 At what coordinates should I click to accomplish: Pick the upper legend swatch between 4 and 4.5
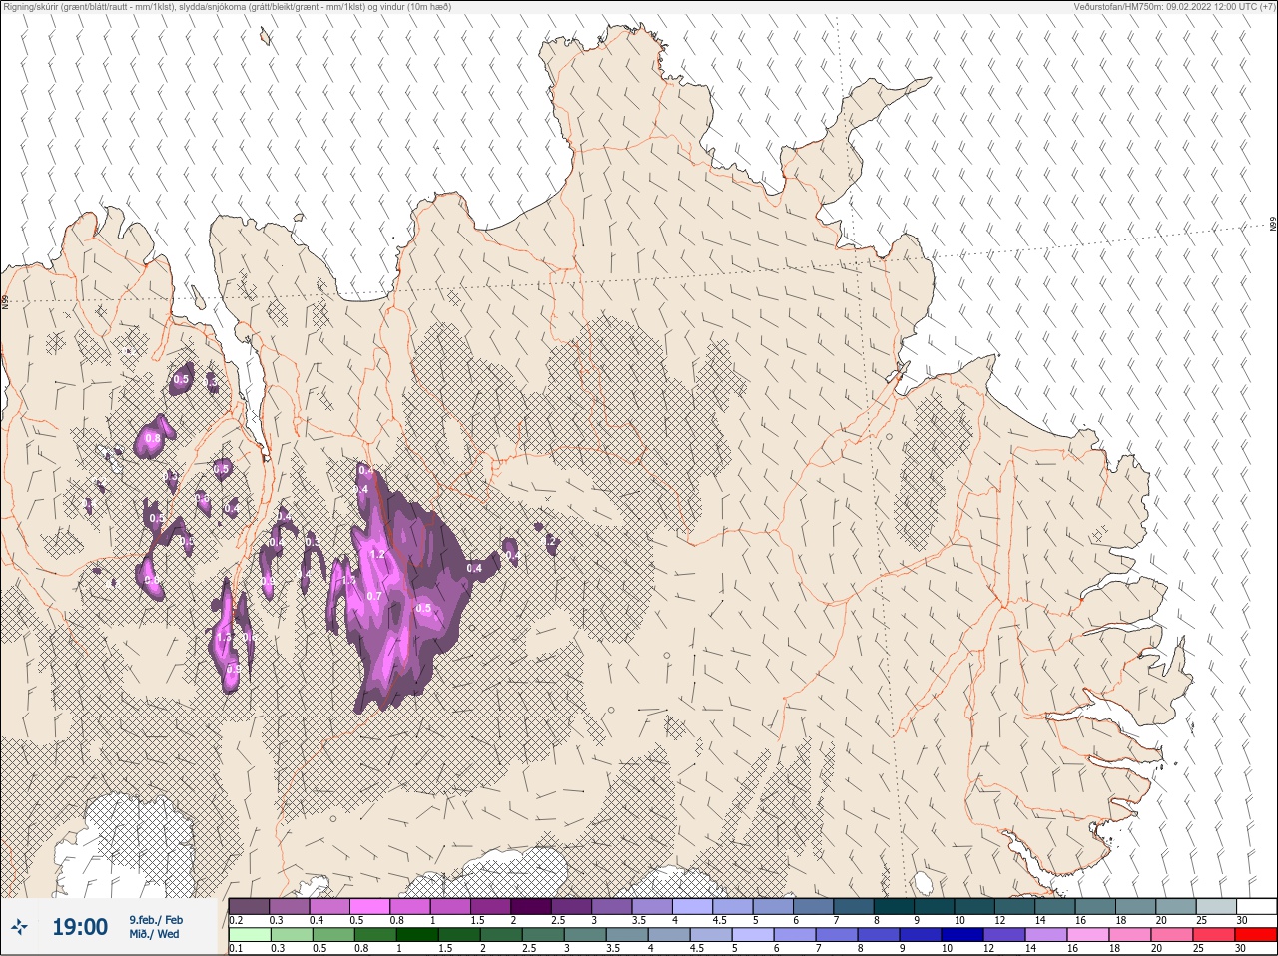click(693, 906)
